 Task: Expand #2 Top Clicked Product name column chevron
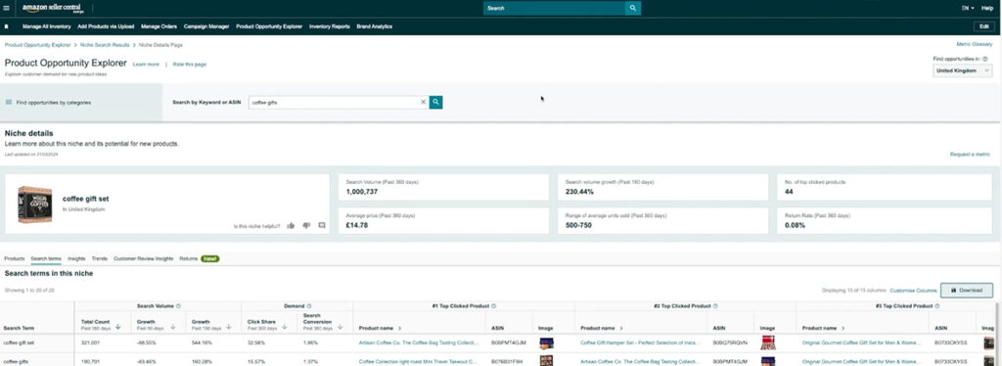[x=621, y=328]
